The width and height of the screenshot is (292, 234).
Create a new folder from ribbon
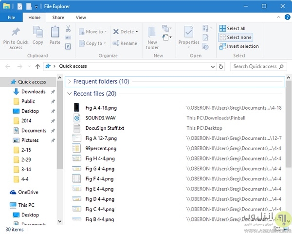[x=152, y=36]
